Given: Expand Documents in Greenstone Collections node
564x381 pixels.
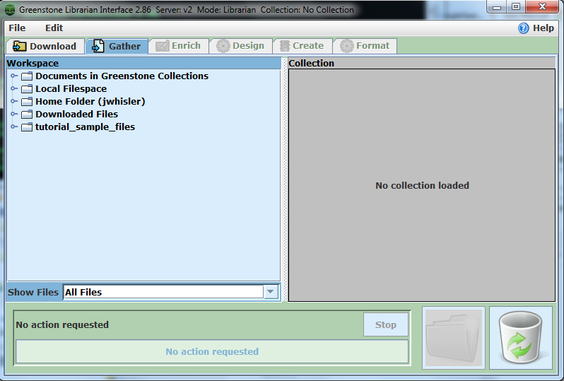Looking at the screenshot, I should pos(13,76).
